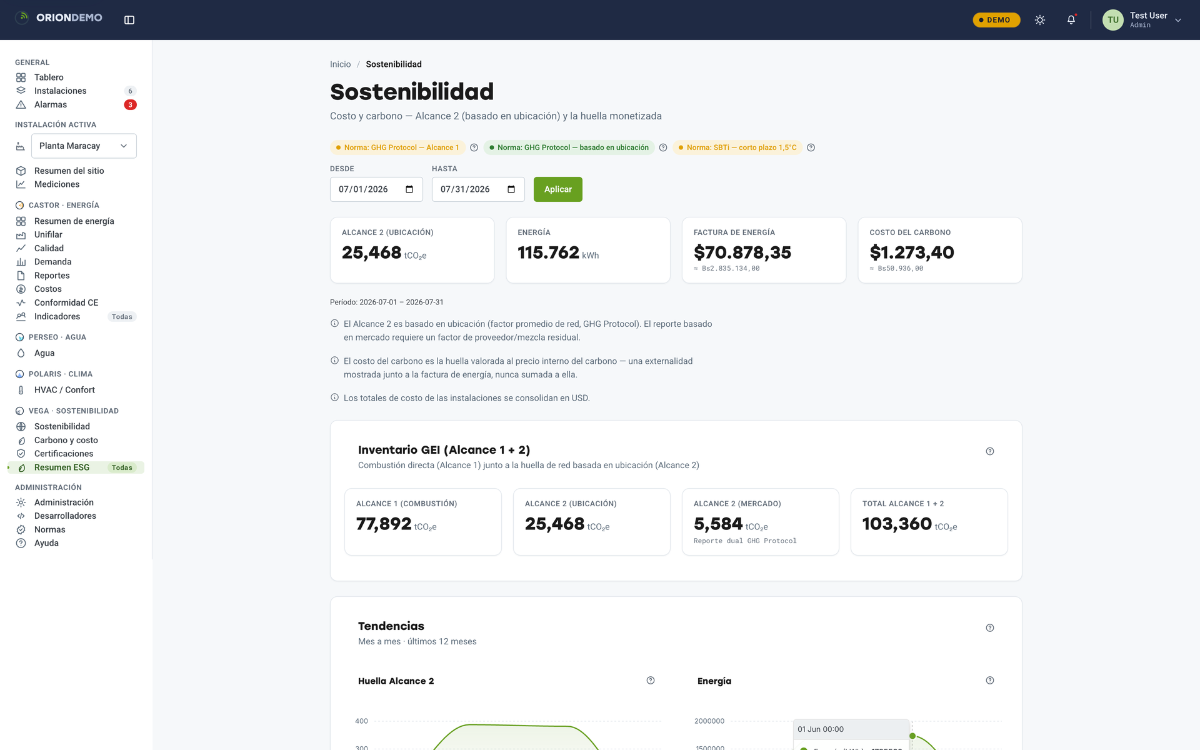Click the Calidad line icon
This screenshot has width=1200, height=750.
tap(21, 249)
